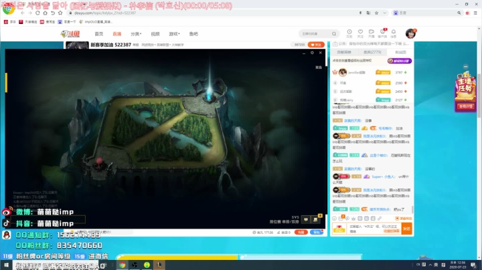Viewport: 482px width, 270px height.
Task: Click the page vertical scrollbar
Action: 479,95
